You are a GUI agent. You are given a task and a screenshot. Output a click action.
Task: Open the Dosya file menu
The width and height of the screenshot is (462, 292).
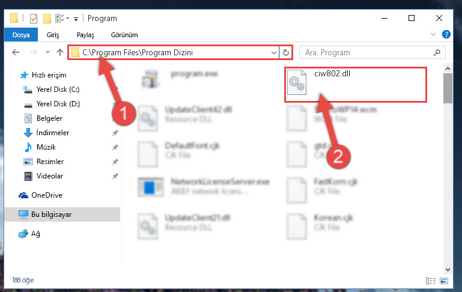click(x=21, y=35)
